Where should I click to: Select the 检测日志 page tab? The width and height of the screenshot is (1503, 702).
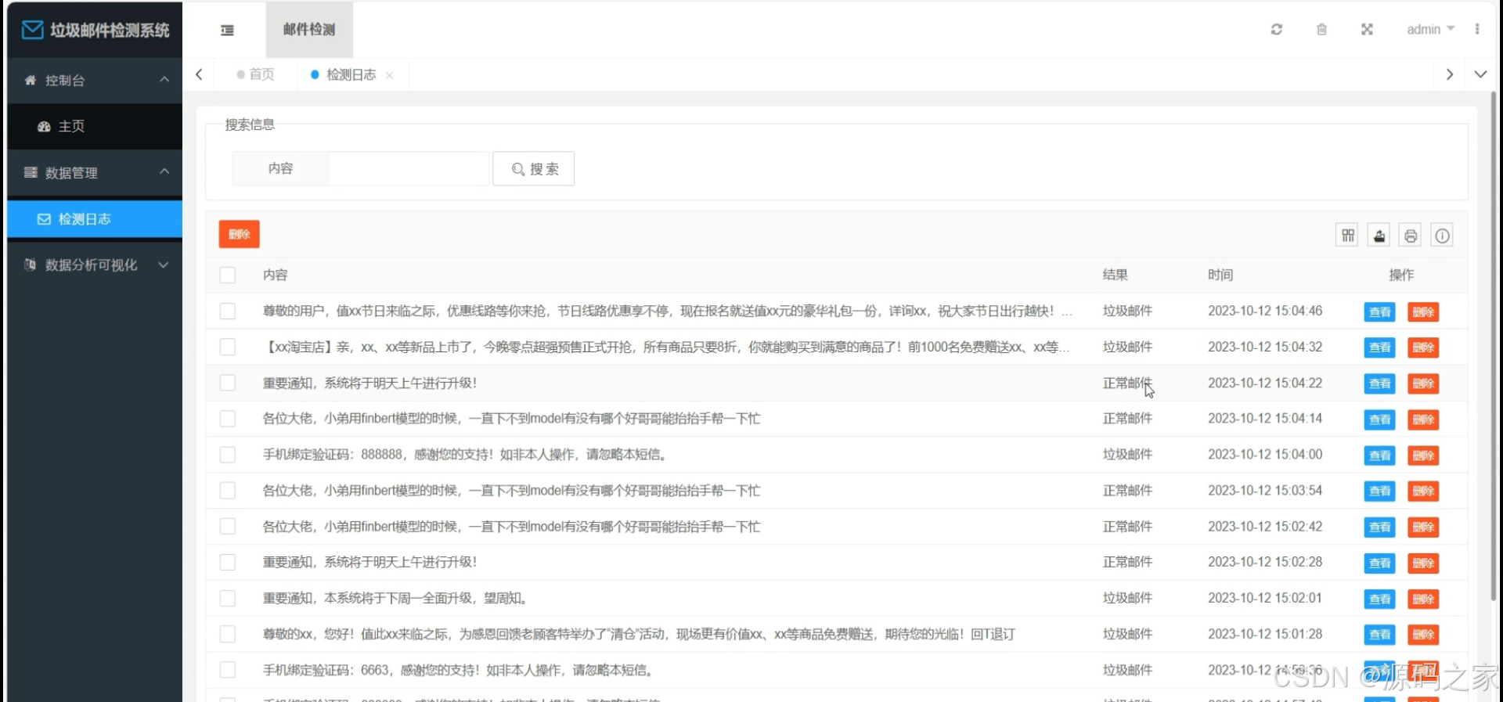[x=351, y=74]
